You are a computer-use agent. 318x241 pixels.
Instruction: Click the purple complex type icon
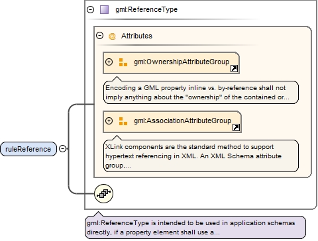click(104, 10)
